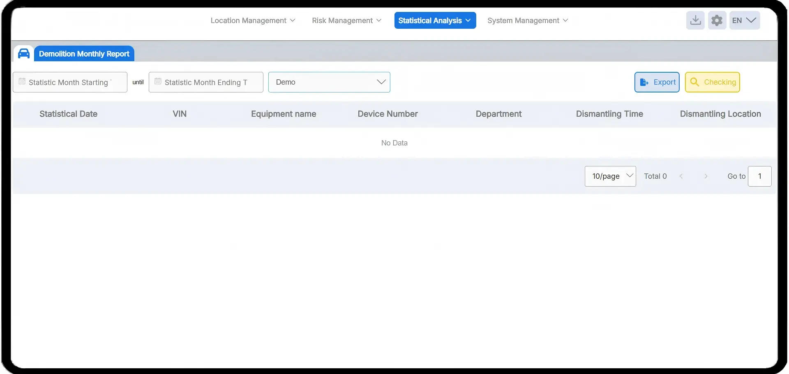Expand the Demo department dropdown

click(329, 82)
